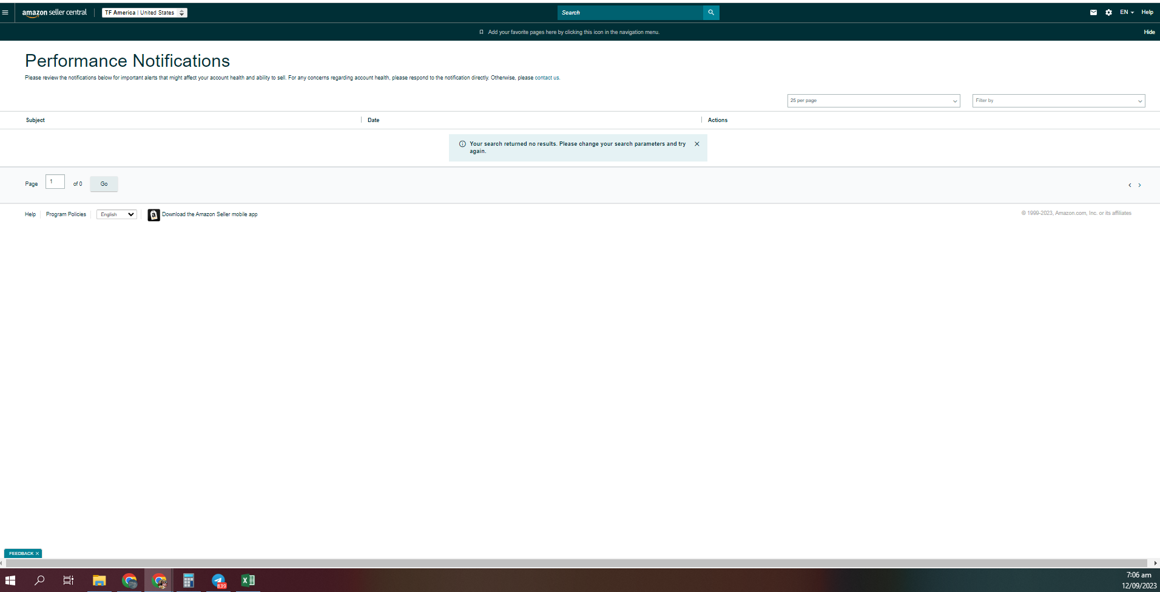1160x592 pixels.
Task: Open Windows taskbar search
Action: click(39, 580)
